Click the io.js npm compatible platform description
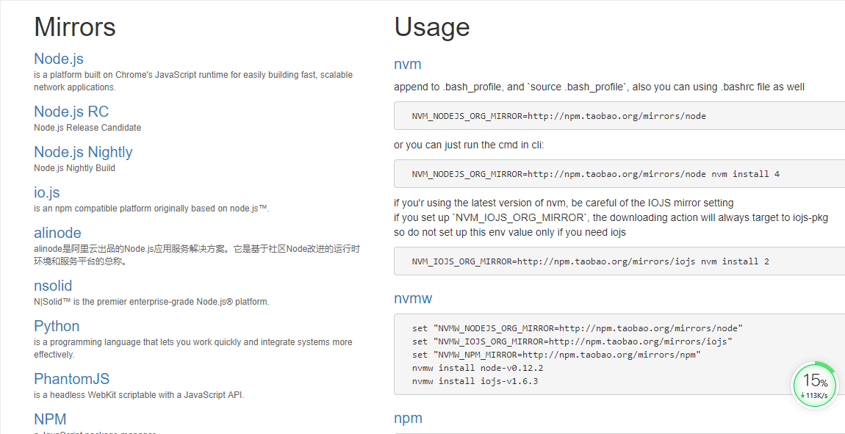Viewport: 845px width, 434px height. point(151,209)
